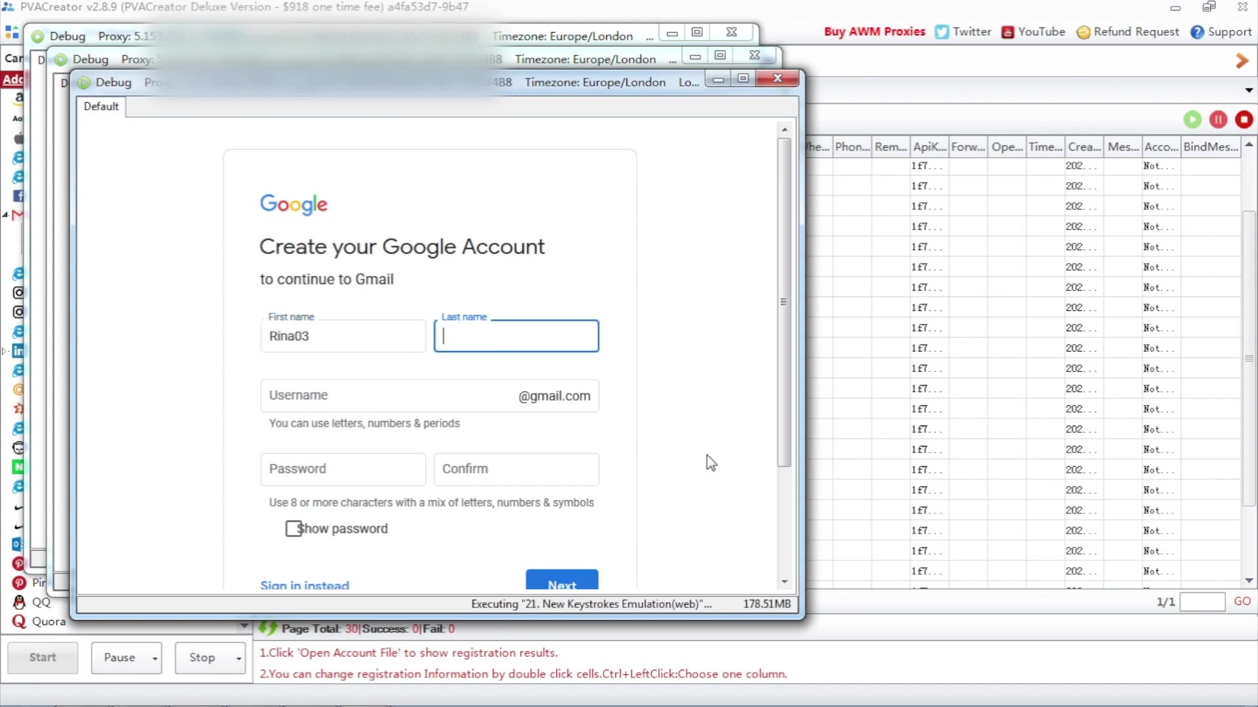Open the Twitter icon in the top bar

point(942,31)
